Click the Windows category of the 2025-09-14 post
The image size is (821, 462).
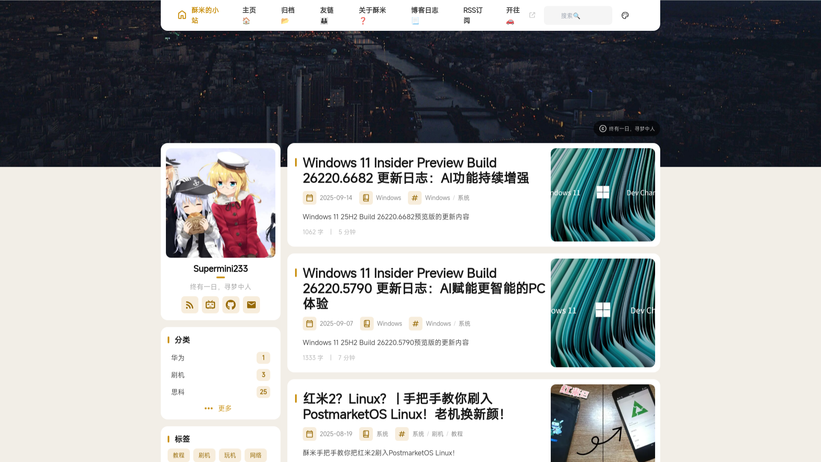point(388,198)
